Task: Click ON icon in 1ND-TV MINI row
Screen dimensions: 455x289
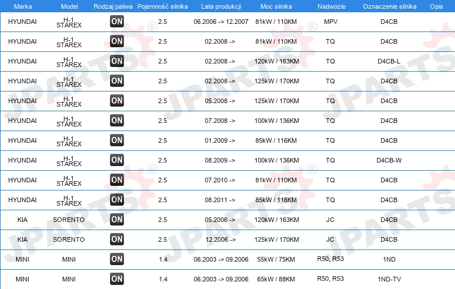Action: (117, 279)
